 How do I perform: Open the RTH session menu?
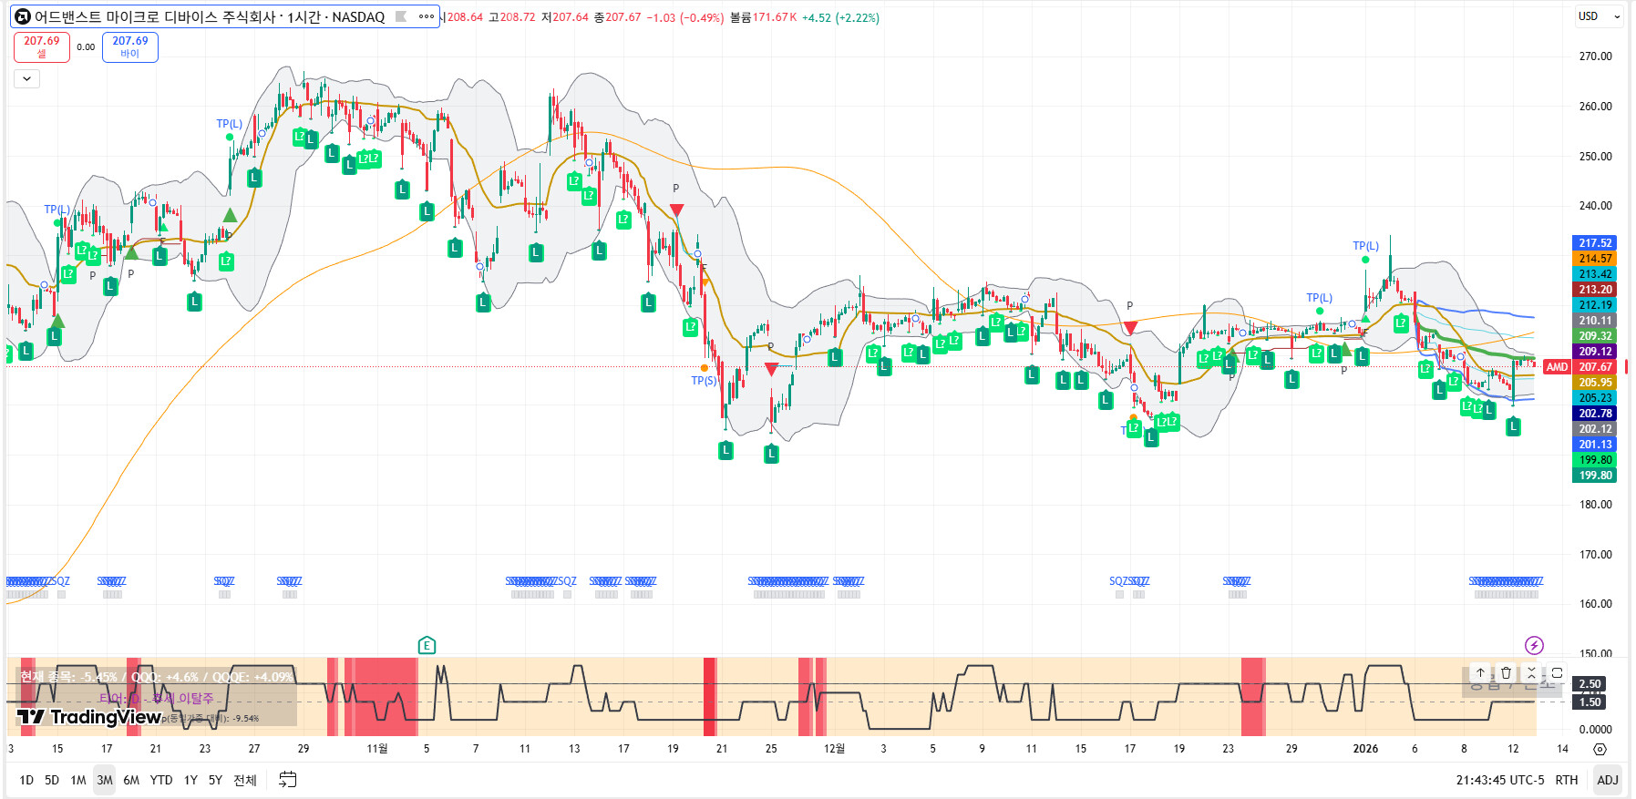pyautogui.click(x=1567, y=780)
